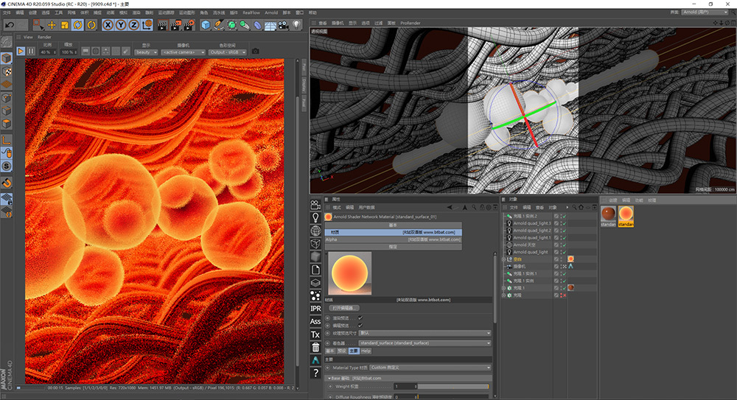737x400 pixels.
Task: Open the RealFlow menu
Action: point(251,13)
